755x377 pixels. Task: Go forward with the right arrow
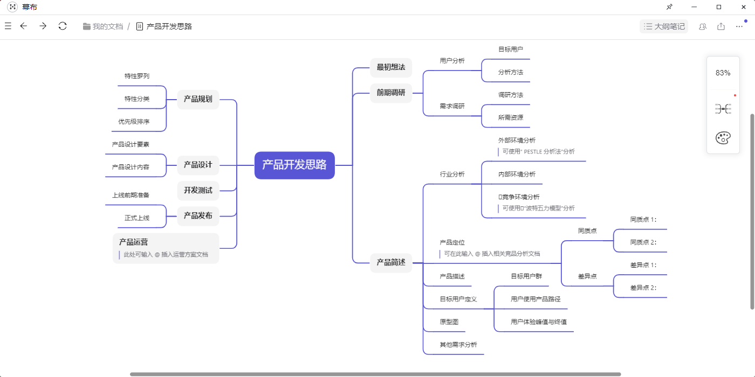point(43,26)
